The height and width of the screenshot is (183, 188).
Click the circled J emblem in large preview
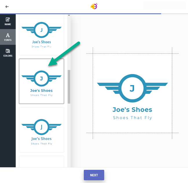coord(132,88)
